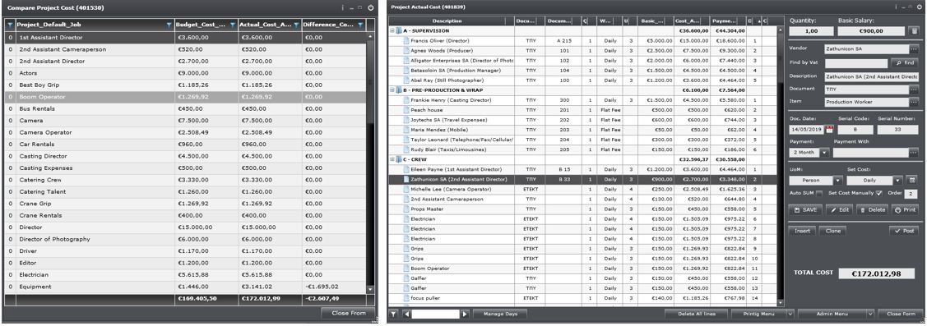Click Project Actual Cost grid scroll-up arrow

(781, 30)
